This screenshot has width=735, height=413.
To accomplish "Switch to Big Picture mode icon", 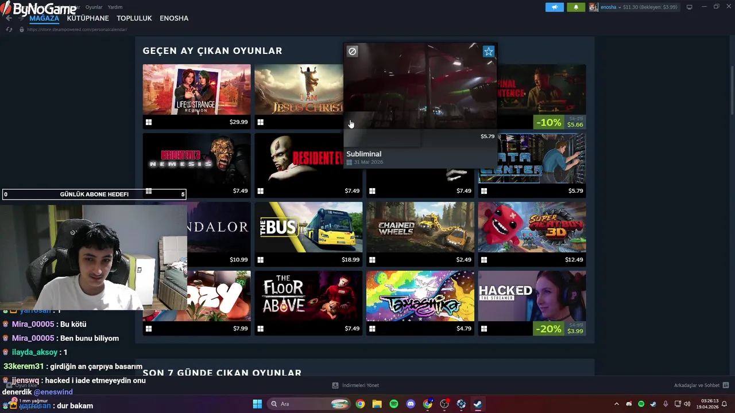I will pyautogui.click(x=690, y=7).
